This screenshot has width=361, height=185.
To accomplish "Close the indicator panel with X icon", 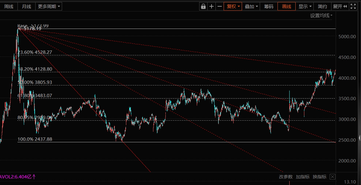I will coord(332,177).
